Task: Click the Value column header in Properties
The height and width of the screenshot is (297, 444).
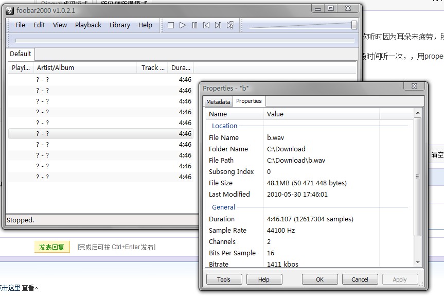Action: [x=322, y=114]
